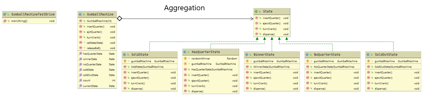Click method icon beside NoQuarterState(GumballMachine) constructor

pos(308,67)
